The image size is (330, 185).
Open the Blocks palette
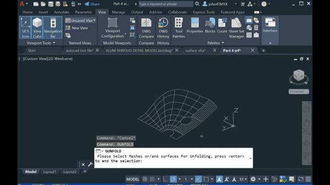click(x=210, y=26)
